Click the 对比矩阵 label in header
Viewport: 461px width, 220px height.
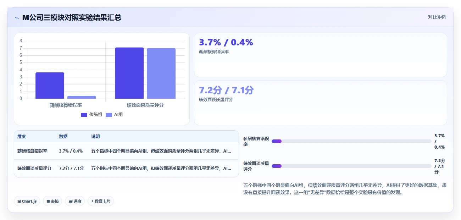click(437, 17)
